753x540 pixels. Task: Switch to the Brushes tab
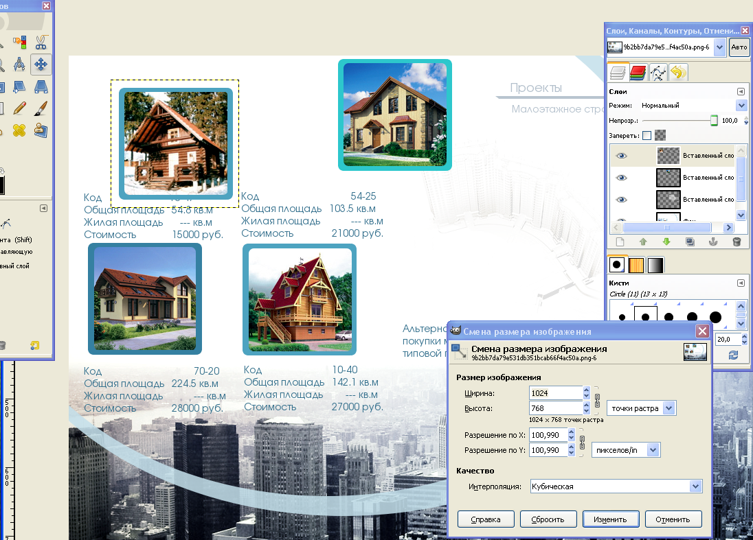(617, 265)
